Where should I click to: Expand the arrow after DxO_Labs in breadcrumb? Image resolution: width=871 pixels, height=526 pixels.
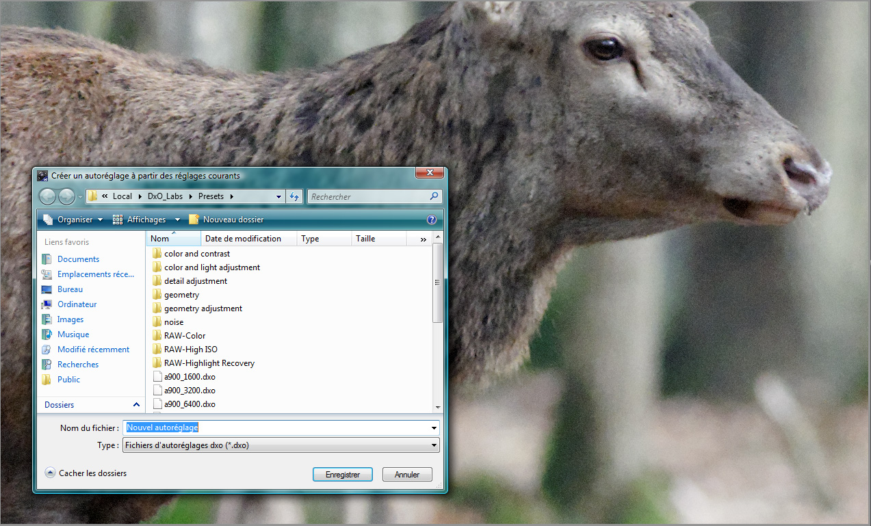pyautogui.click(x=190, y=196)
